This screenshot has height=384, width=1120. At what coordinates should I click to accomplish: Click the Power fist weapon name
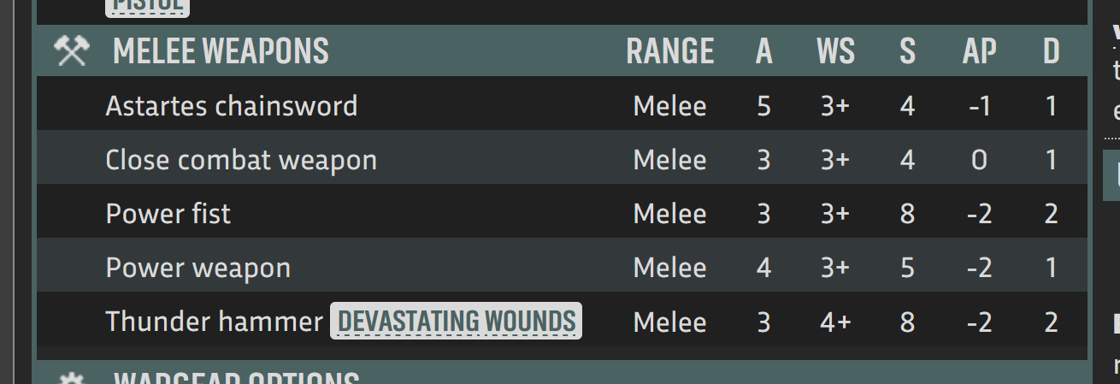click(x=168, y=214)
